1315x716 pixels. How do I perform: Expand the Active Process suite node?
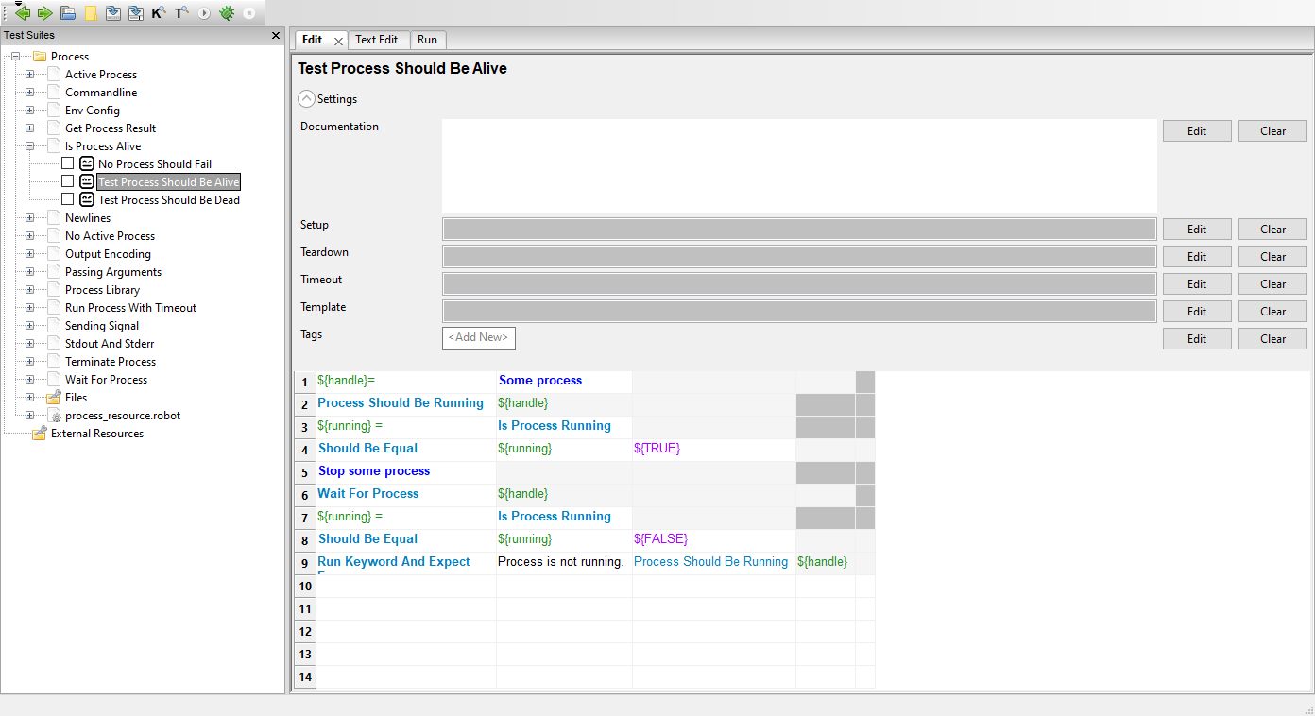click(x=29, y=75)
